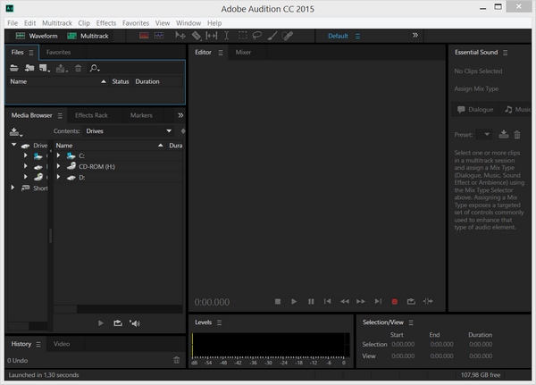Screen dimensions: 536x385
Task: Switch to the Effects Rack tab
Action: [x=91, y=115]
